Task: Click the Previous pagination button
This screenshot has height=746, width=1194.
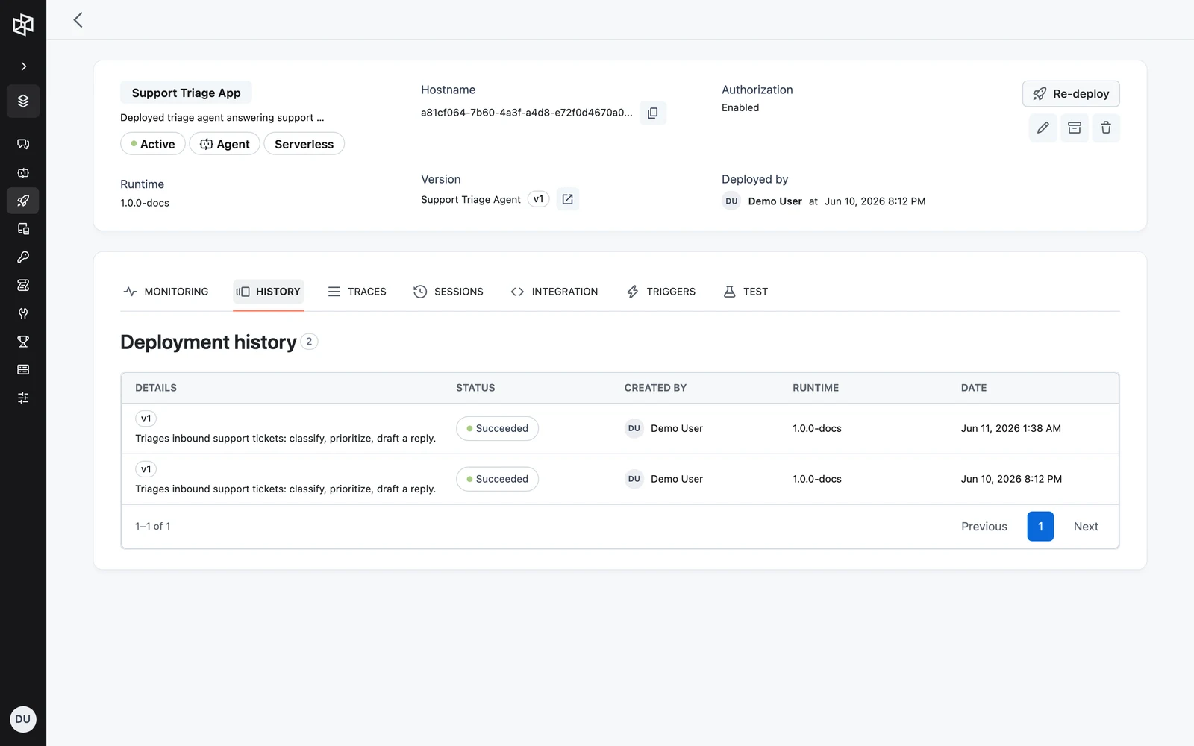Action: pos(984,527)
